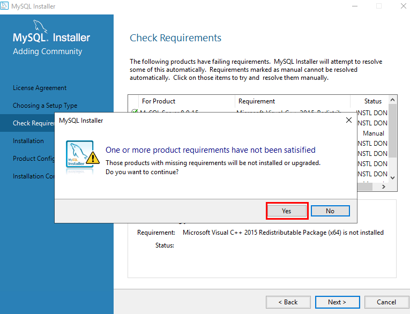This screenshot has height=314, width=410.
Task: Click the MySQL Installer title bar icon
Action: 4,6
